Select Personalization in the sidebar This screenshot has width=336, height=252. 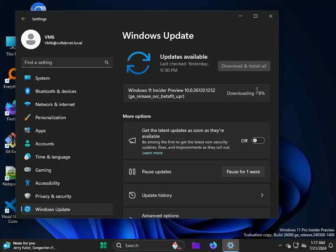click(67, 117)
